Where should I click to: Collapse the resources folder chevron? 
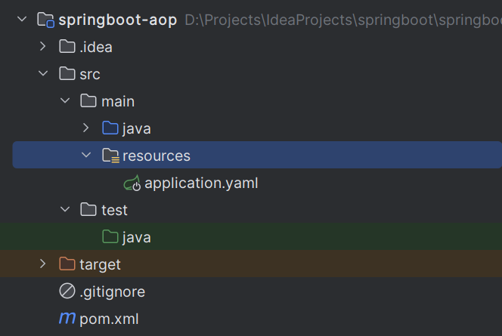(86, 155)
